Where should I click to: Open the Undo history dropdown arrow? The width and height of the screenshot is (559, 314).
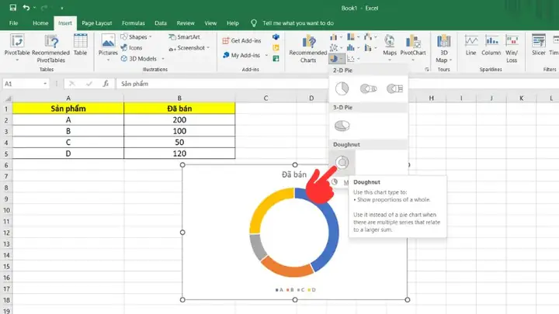(34, 8)
